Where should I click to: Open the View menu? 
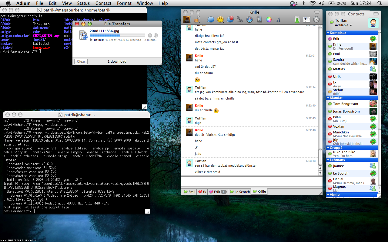point(67,3)
